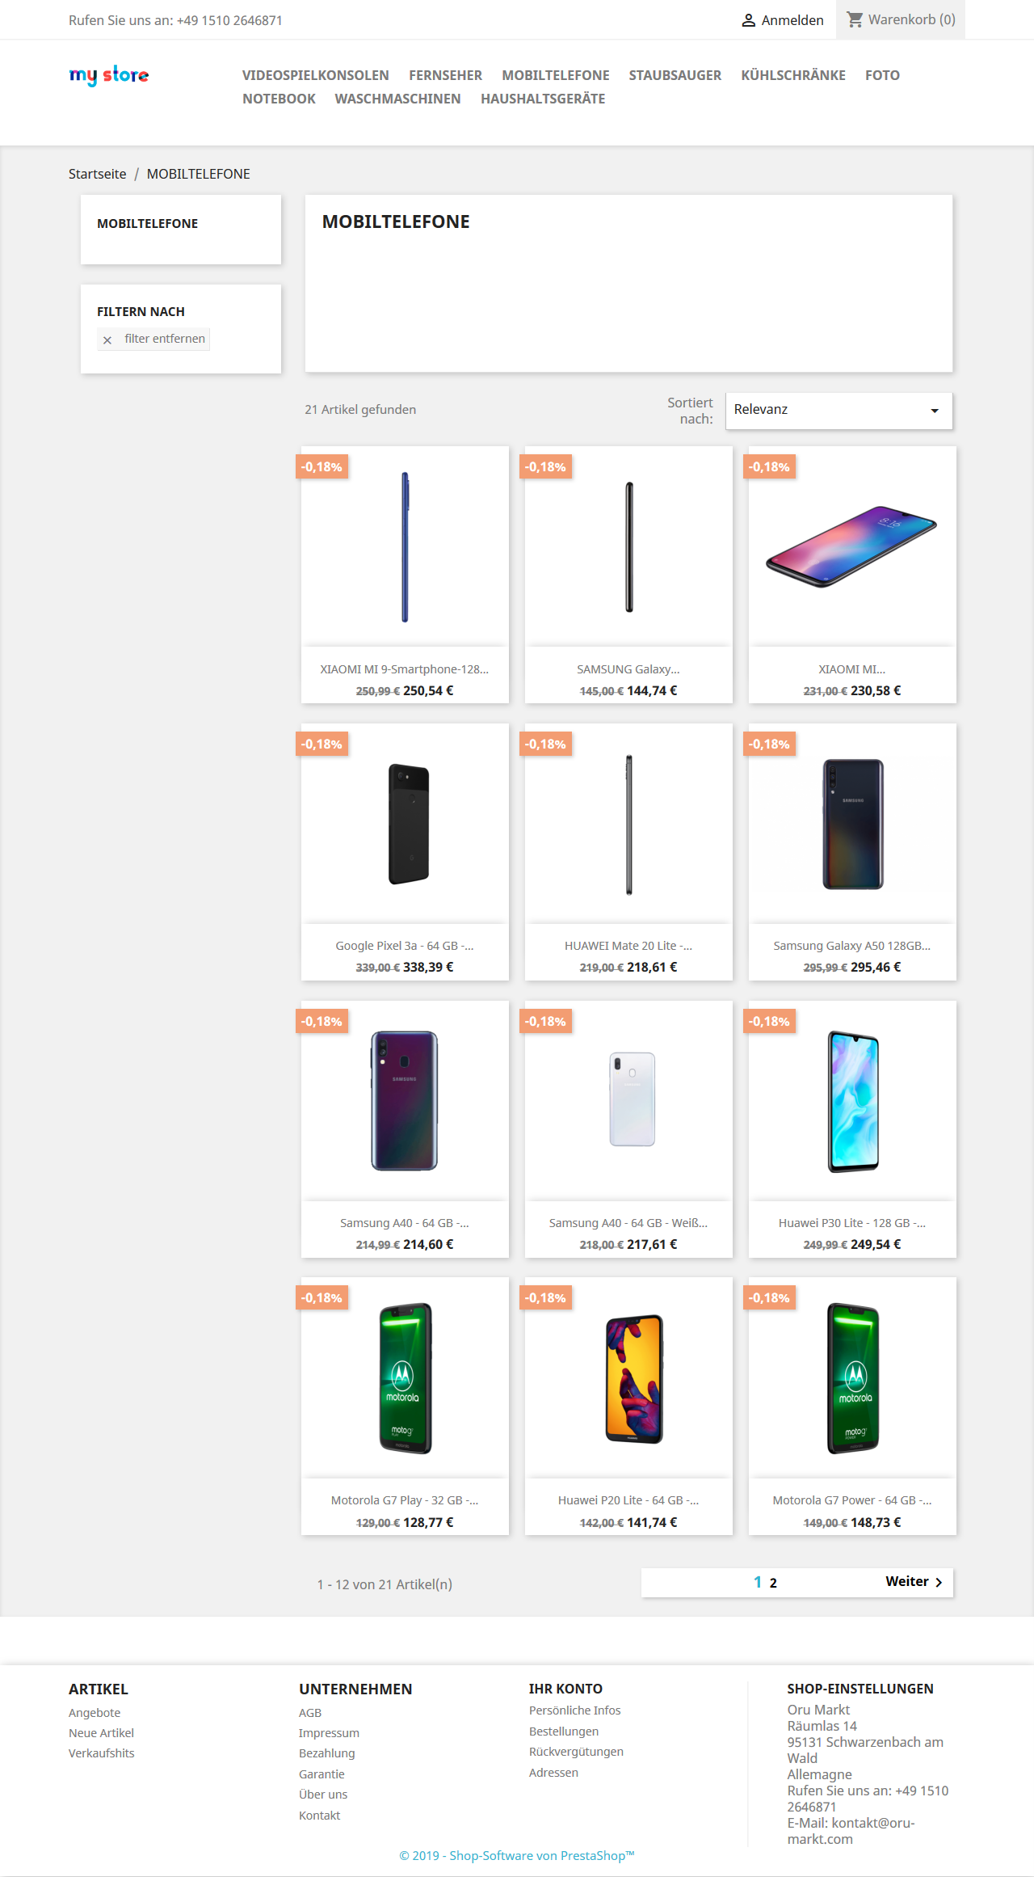Open the FERNSEHER menu category
This screenshot has width=1034, height=1877.
pyautogui.click(x=445, y=75)
